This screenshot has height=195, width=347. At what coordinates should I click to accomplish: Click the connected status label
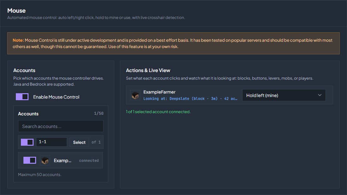pos(89,161)
